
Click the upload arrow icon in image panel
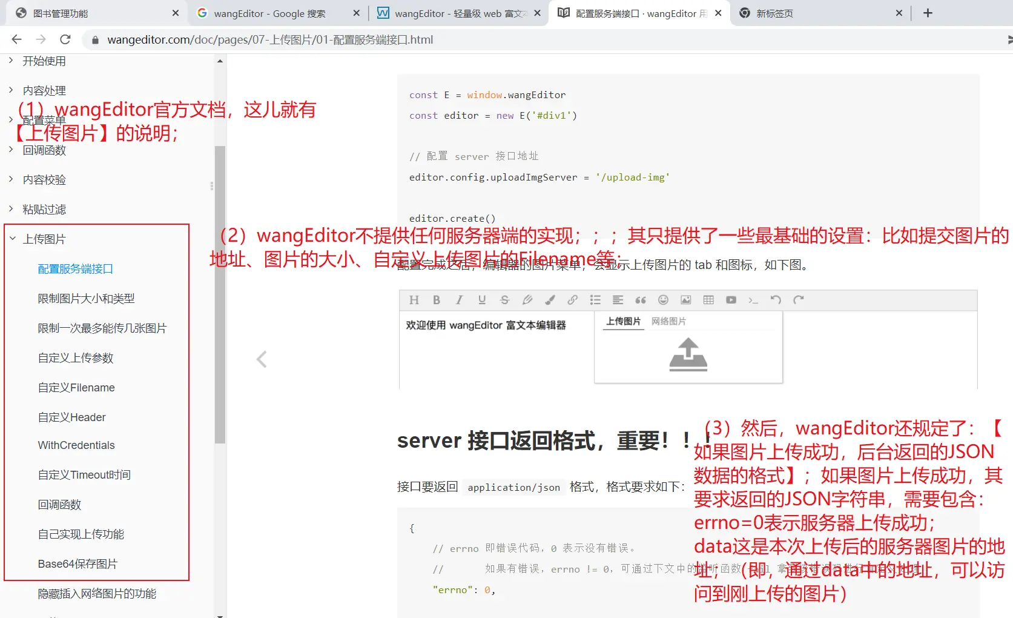pyautogui.click(x=688, y=354)
